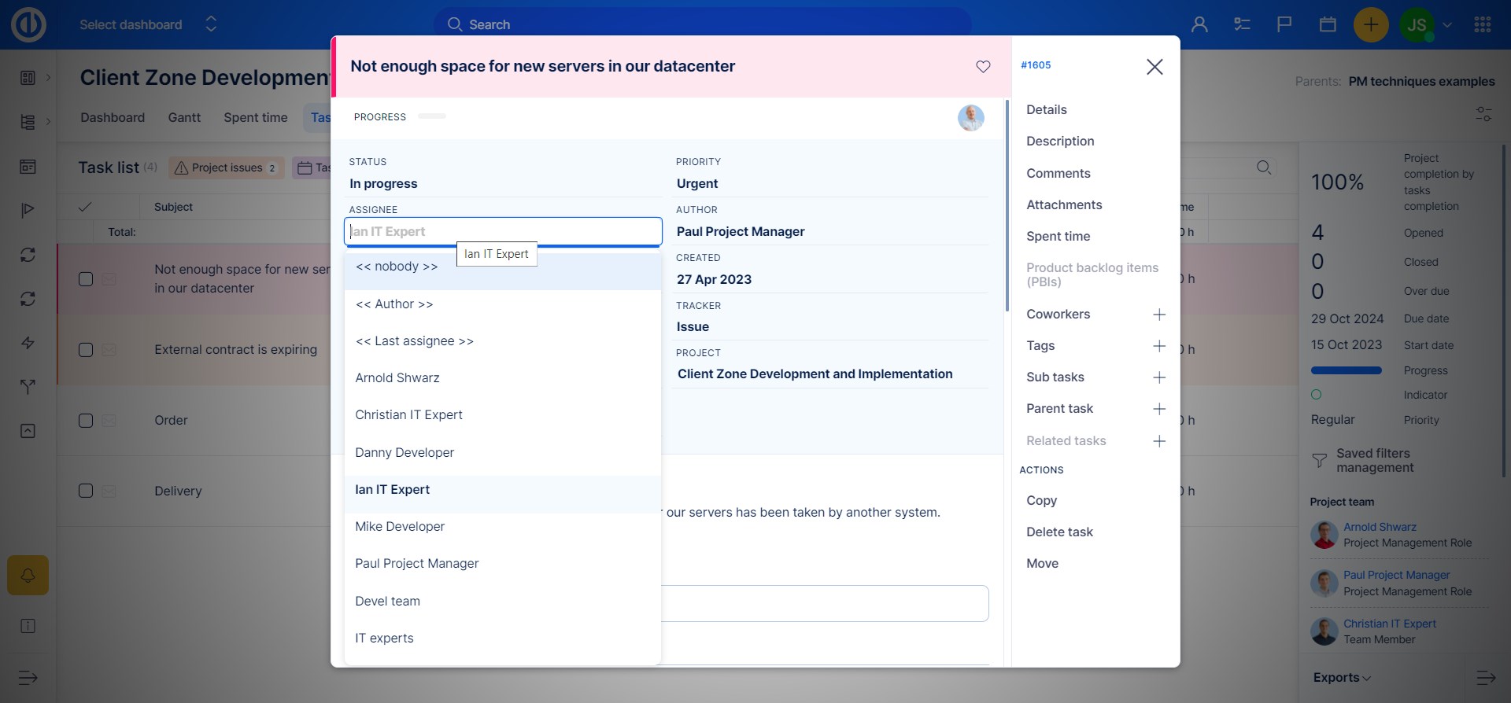
Task: Click the filter settings sliders icon
Action: point(1483,115)
